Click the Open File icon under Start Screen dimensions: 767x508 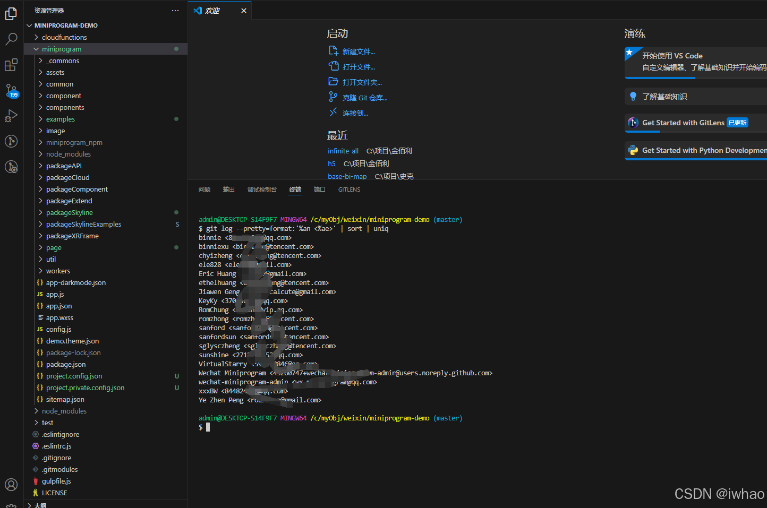click(333, 66)
